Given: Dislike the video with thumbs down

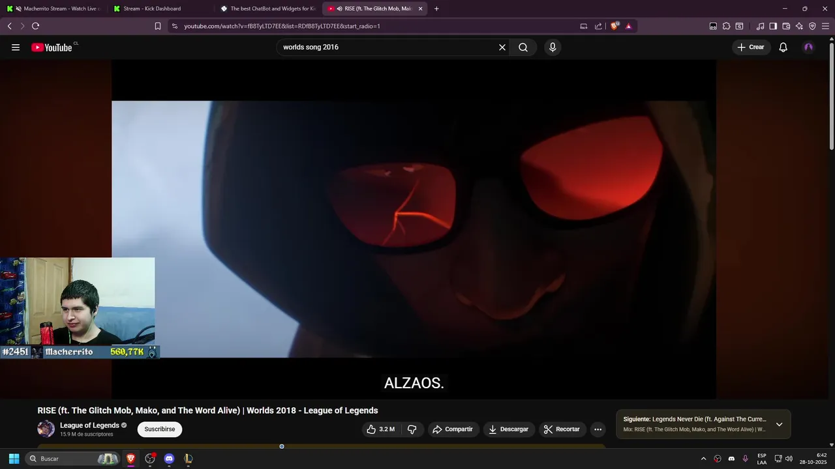Looking at the screenshot, I should [412, 429].
